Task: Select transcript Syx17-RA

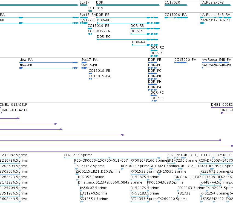Action: point(88,15)
